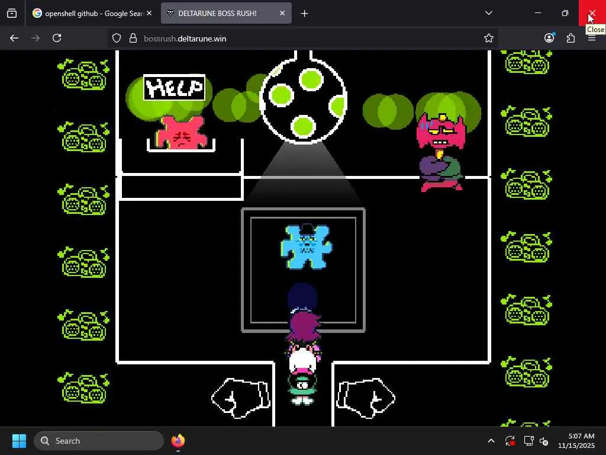Click the green-spotted disco ball
606x455 pixels.
pyautogui.click(x=304, y=101)
